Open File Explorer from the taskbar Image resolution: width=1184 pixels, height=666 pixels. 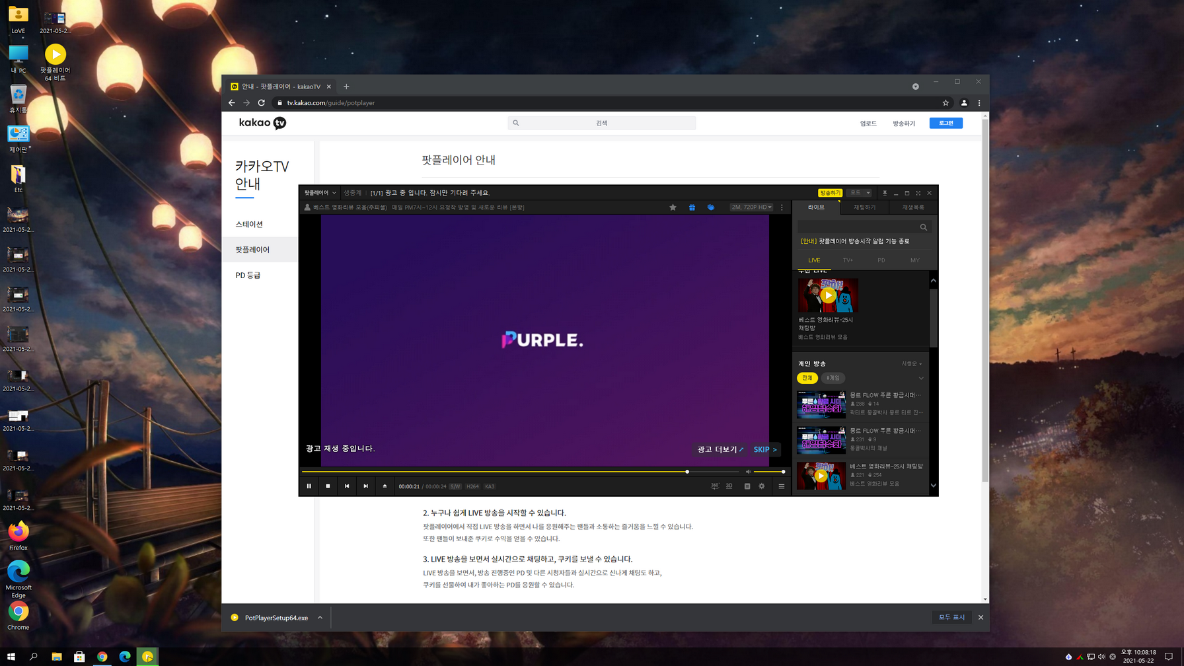[57, 657]
